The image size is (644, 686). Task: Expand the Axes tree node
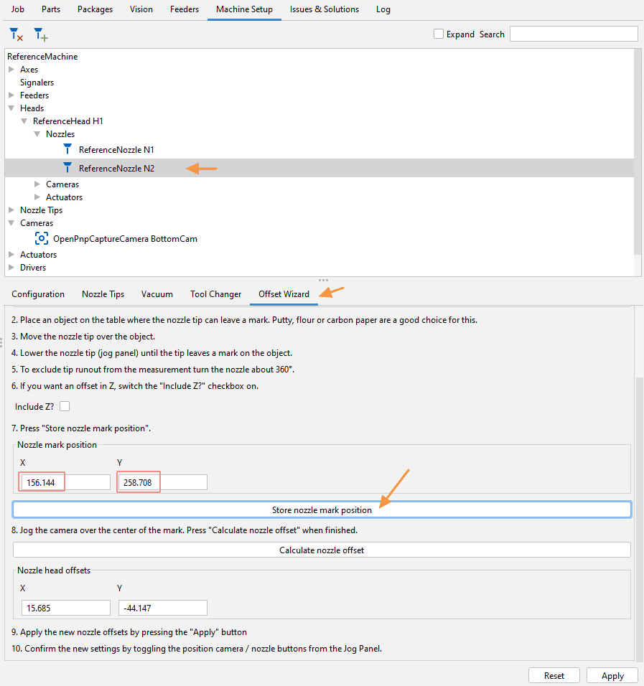[x=11, y=70]
